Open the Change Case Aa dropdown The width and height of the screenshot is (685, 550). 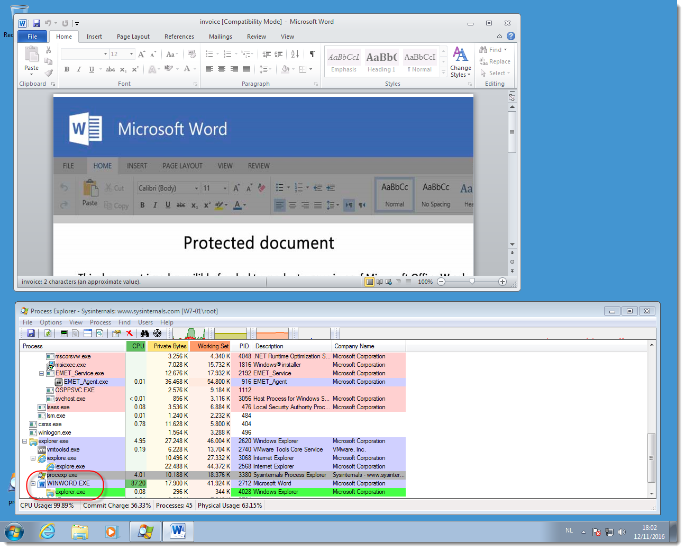tap(172, 54)
